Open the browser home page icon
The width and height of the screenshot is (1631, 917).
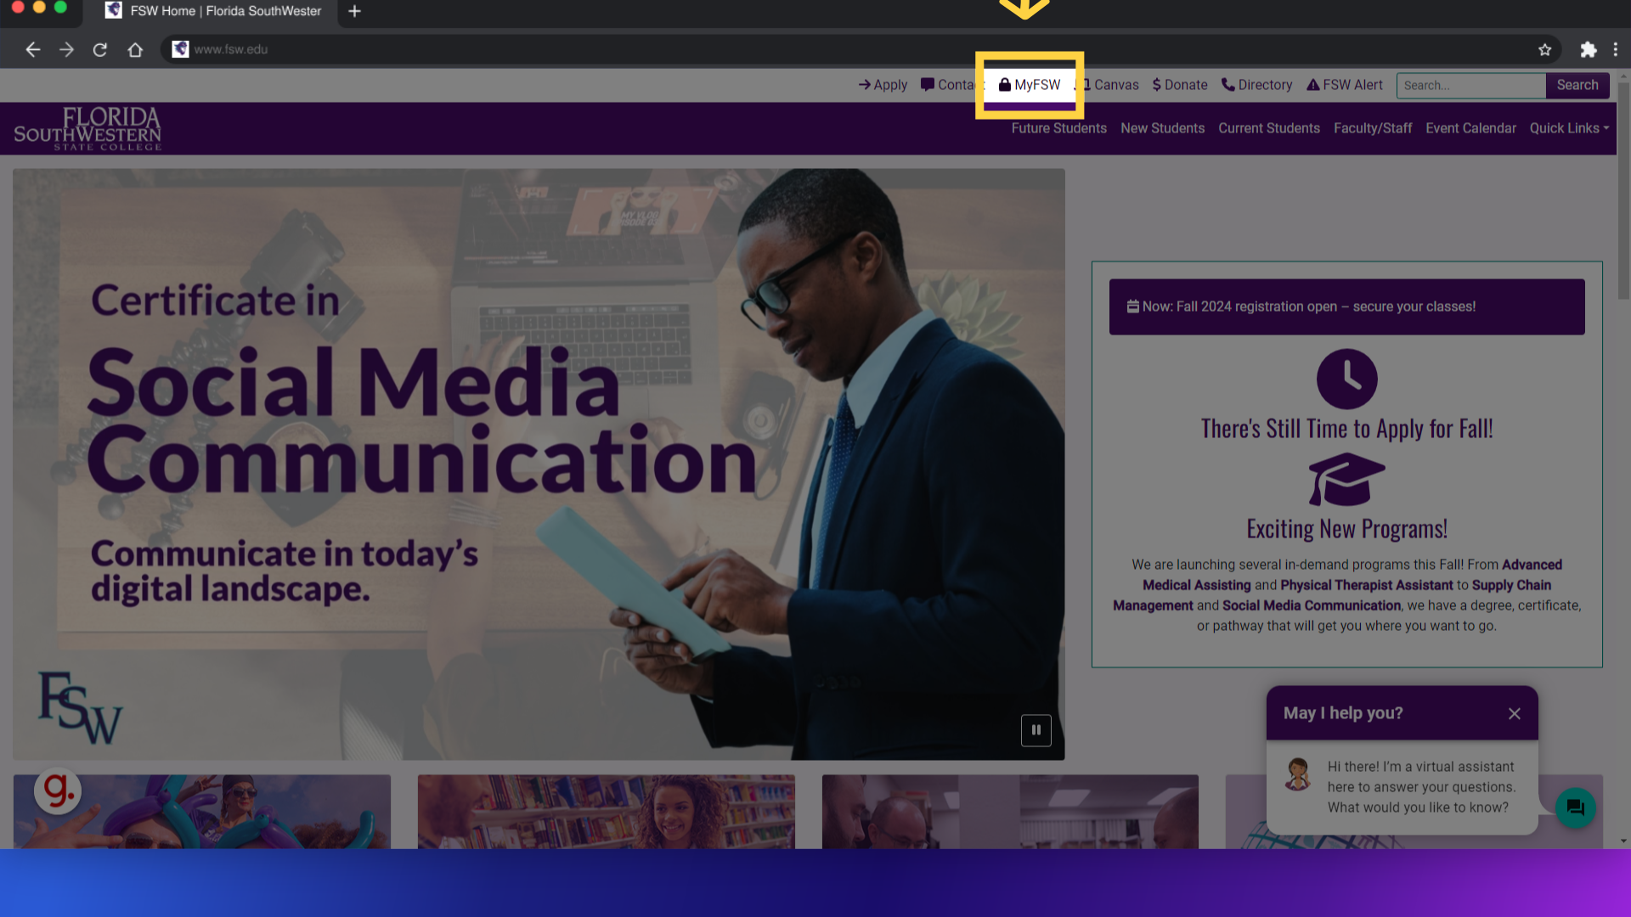pyautogui.click(x=135, y=50)
